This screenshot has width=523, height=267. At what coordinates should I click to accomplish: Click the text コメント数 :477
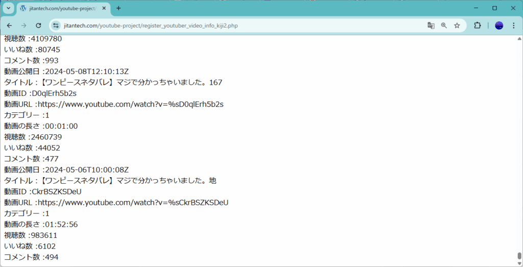click(31, 159)
